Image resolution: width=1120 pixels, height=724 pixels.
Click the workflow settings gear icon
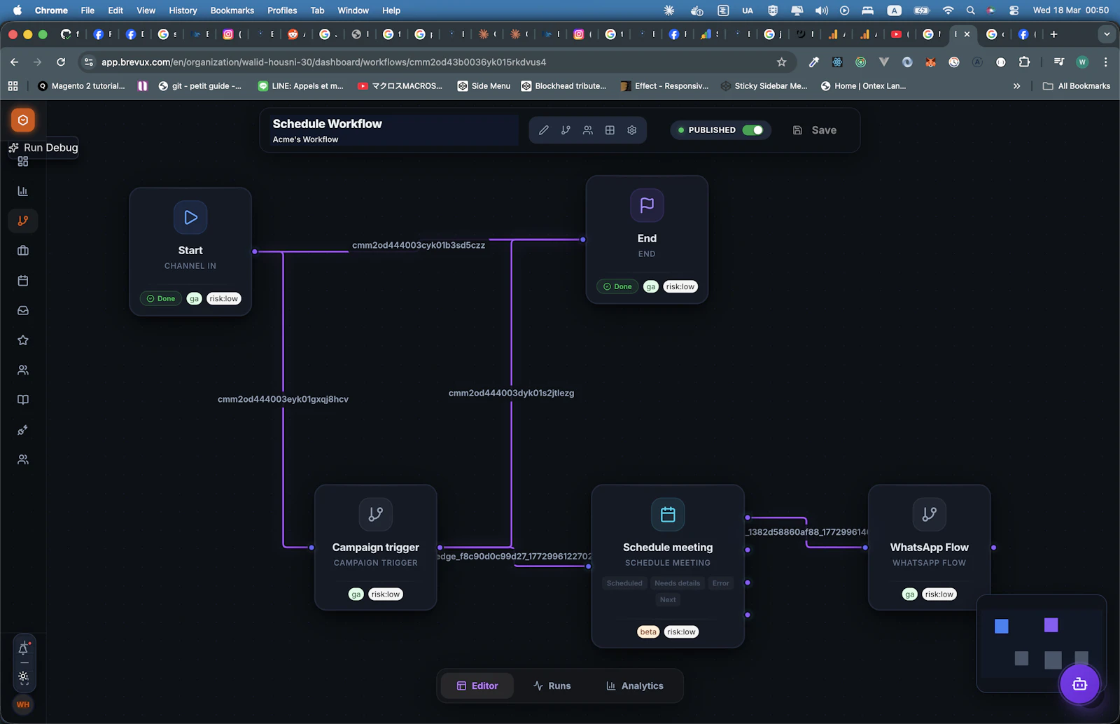pos(631,130)
